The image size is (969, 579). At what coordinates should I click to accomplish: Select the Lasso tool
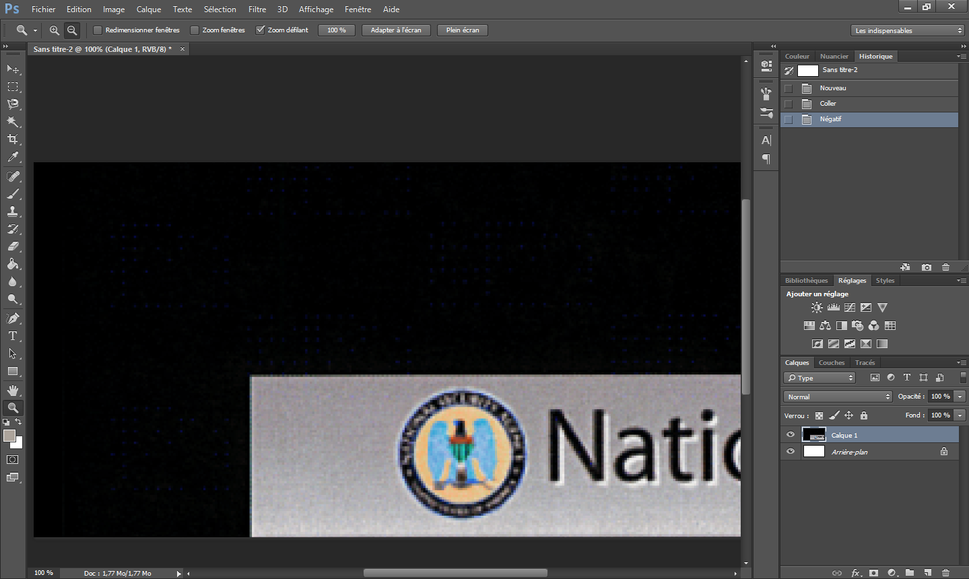[13, 104]
